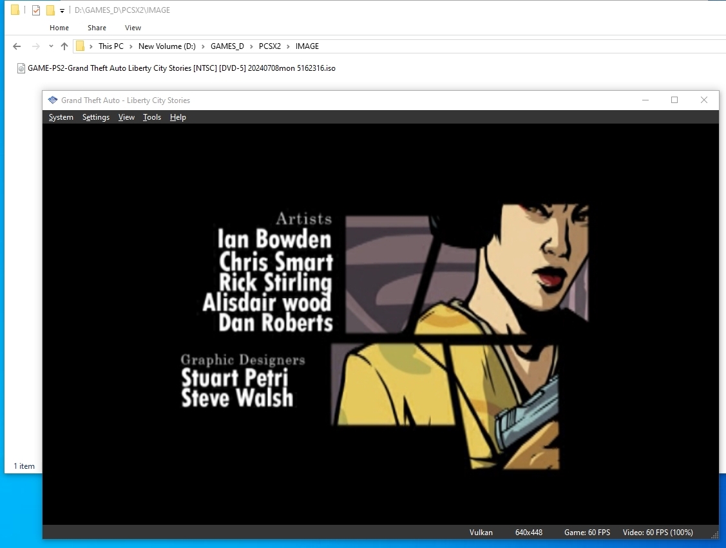The height and width of the screenshot is (548, 726).
Task: Go up one folder level in Explorer
Action: click(64, 46)
